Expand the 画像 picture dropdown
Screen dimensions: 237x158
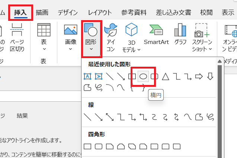[70, 37]
